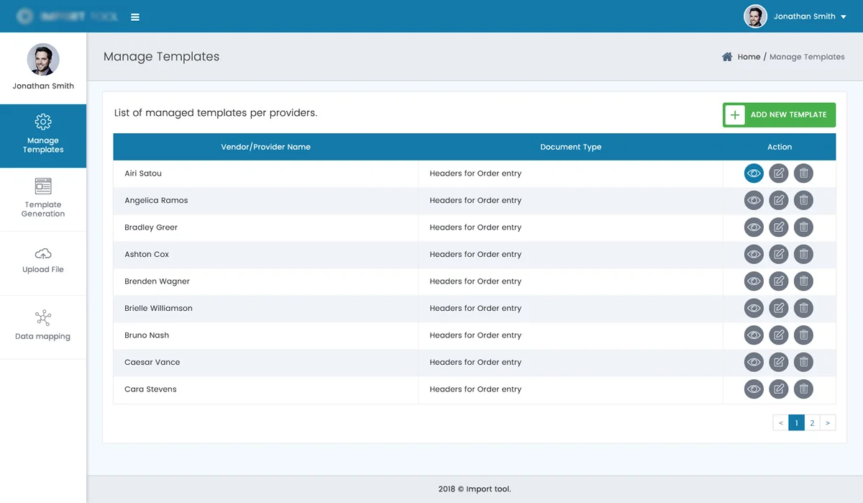Click the hamburger menu icon in header
Screen dimensions: 863x503
(135, 17)
